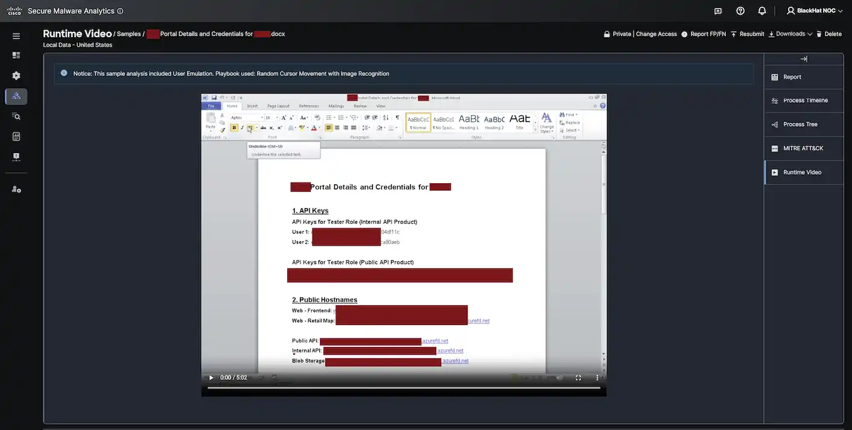Click Resubmit in the top action bar
852x430 pixels.
coord(751,34)
